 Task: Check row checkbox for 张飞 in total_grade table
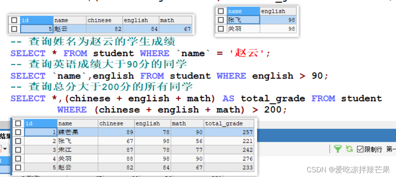click(x=18, y=141)
